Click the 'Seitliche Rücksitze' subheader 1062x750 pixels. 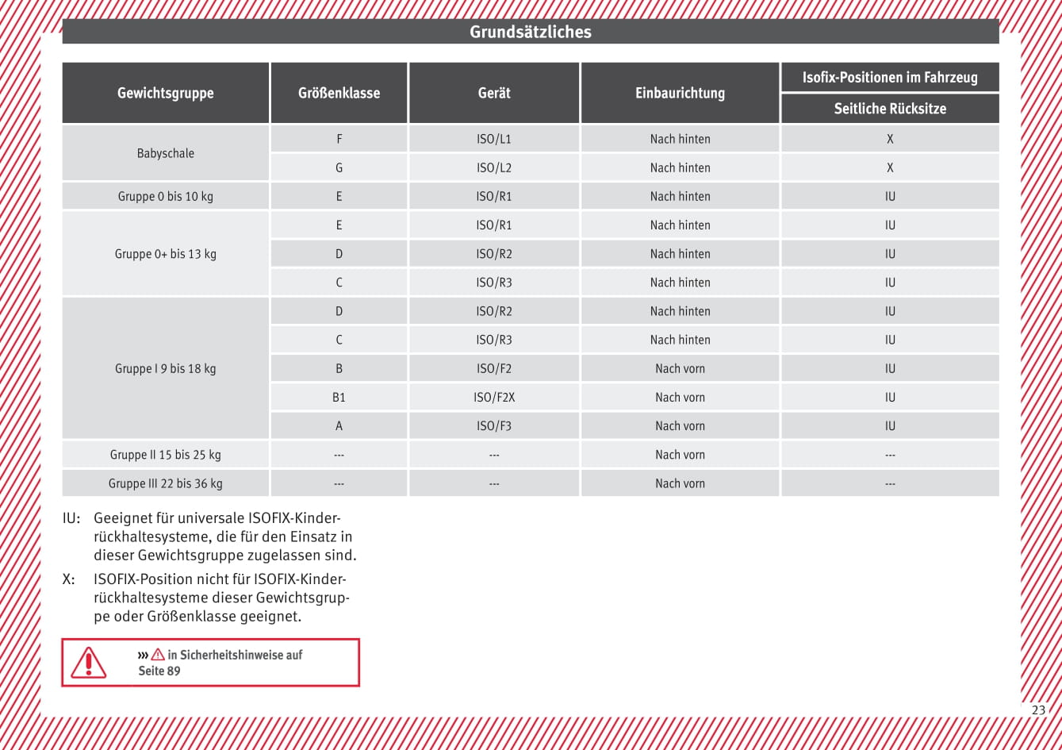tap(890, 109)
